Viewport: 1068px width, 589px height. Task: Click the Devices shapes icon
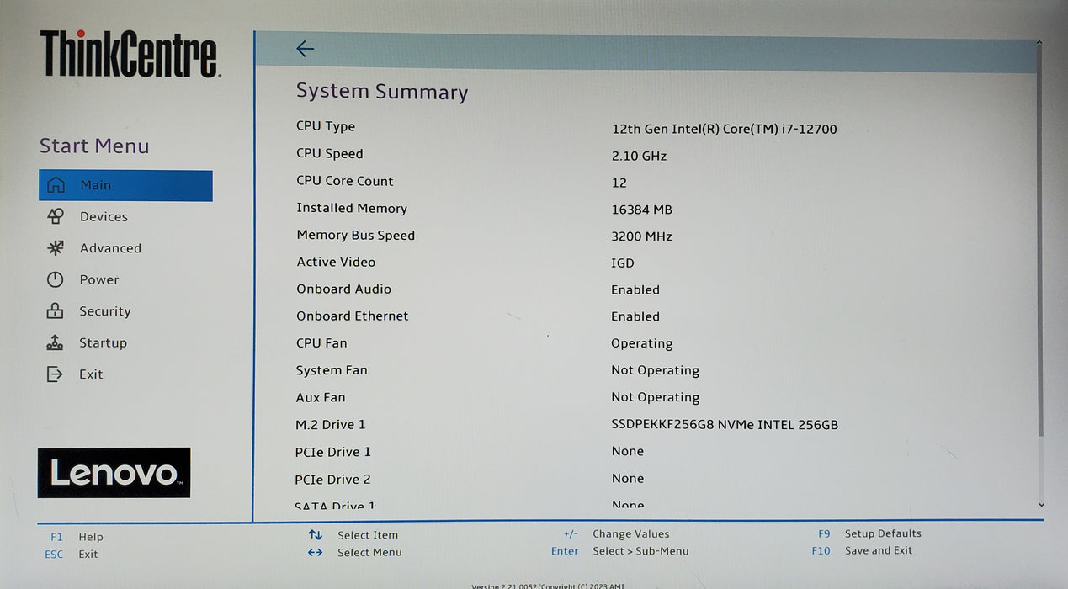56,216
